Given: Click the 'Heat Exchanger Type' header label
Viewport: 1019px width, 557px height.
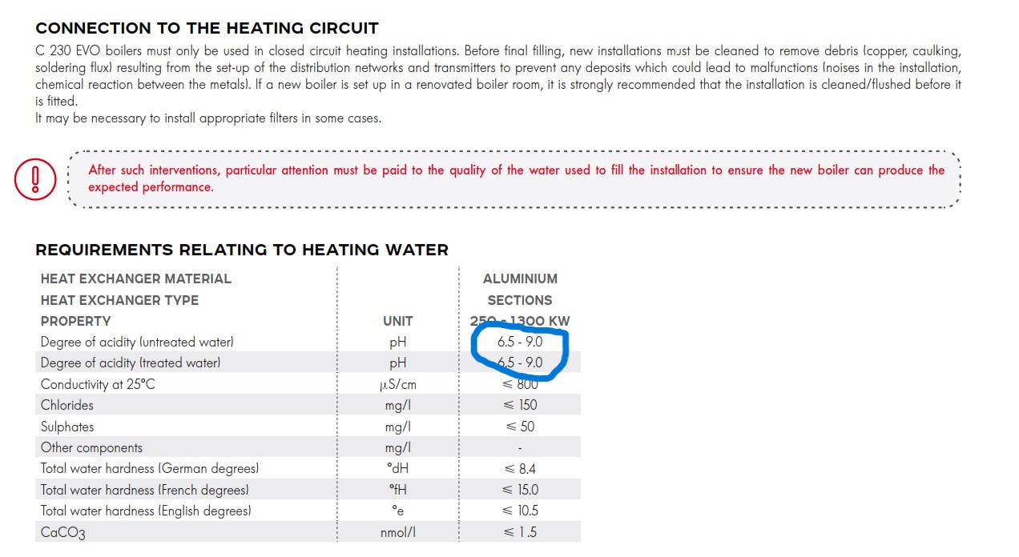Looking at the screenshot, I should 120,300.
